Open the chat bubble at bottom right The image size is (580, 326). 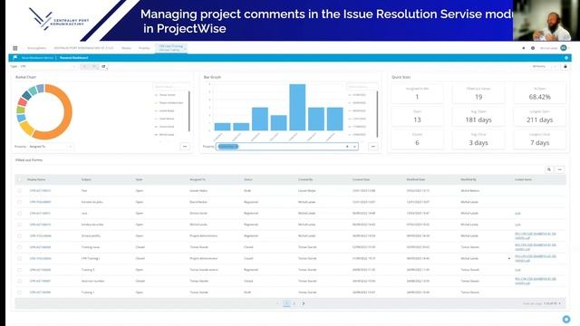(565, 319)
